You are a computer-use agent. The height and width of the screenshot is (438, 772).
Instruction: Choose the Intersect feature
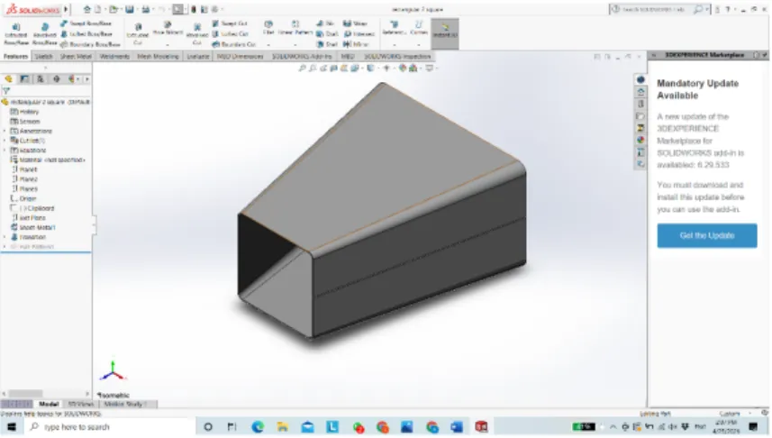pyautogui.click(x=359, y=34)
